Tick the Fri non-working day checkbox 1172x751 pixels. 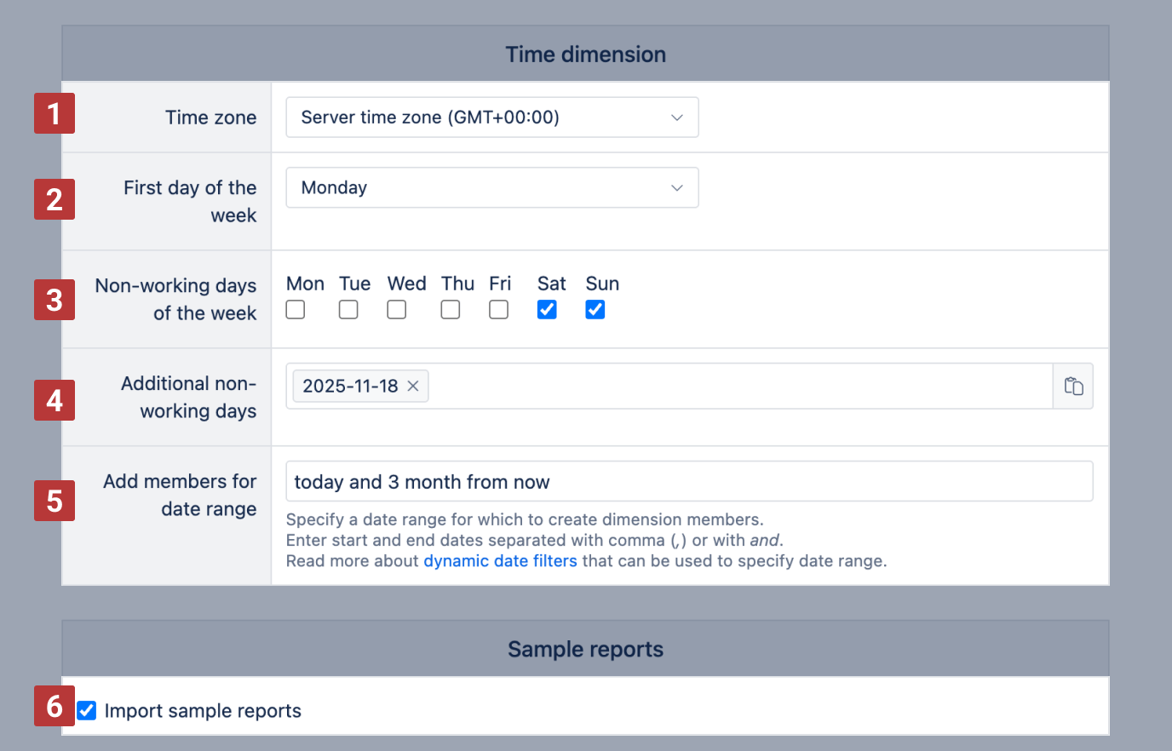pos(499,310)
